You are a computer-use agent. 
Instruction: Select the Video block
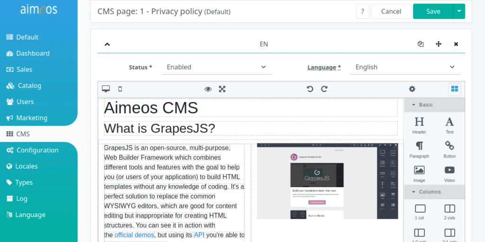point(449,173)
